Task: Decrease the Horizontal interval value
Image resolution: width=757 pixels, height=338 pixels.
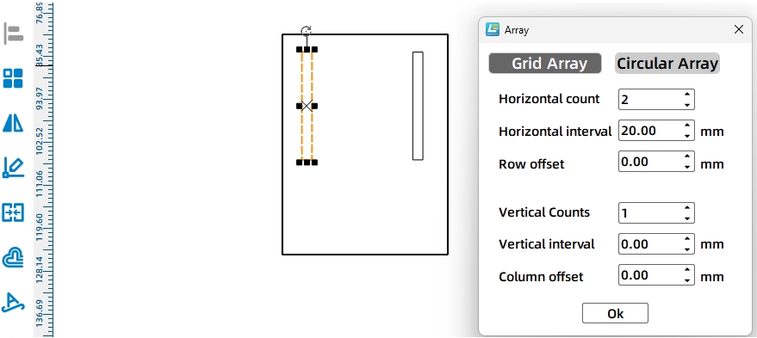Action: click(687, 136)
